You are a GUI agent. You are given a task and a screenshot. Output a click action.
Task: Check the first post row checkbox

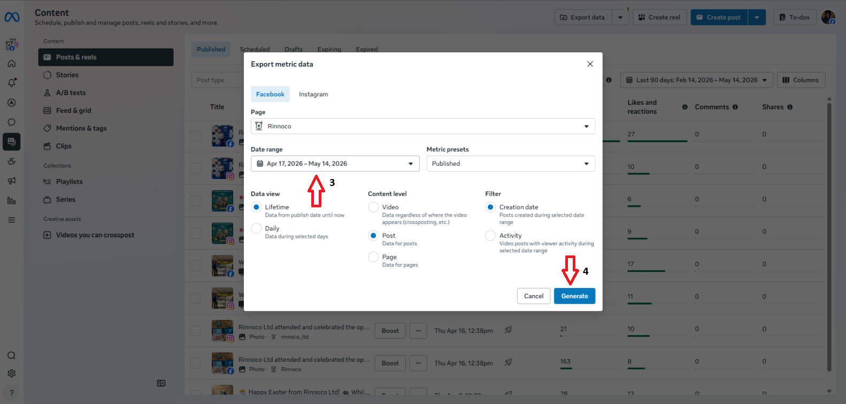[x=196, y=136]
